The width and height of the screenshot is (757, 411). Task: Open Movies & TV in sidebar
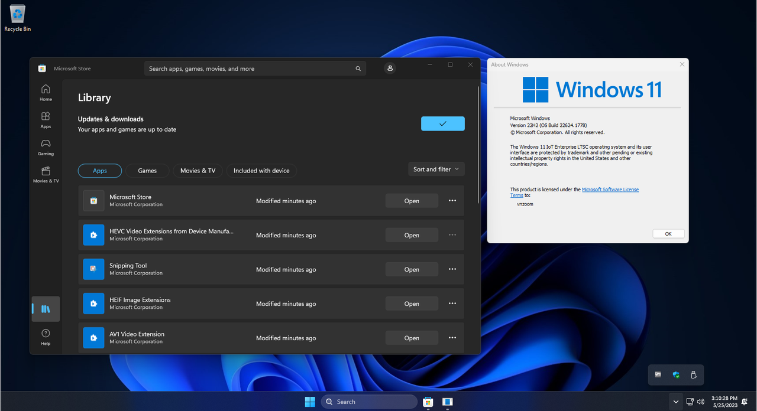[x=46, y=174]
